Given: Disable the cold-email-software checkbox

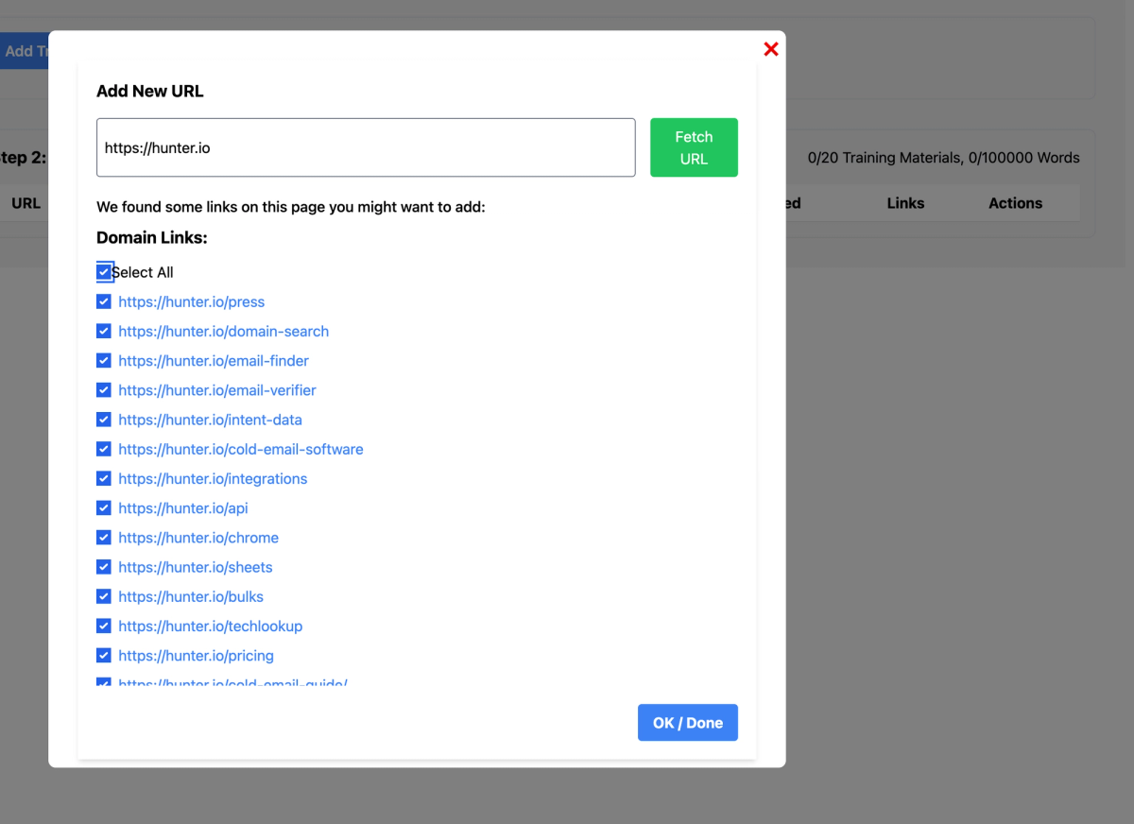Looking at the screenshot, I should 104,449.
